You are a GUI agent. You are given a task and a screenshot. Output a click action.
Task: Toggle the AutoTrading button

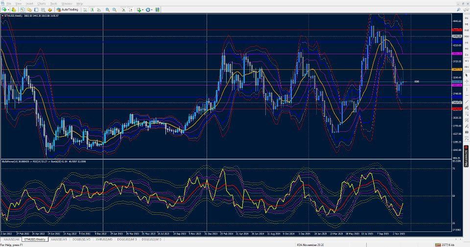point(68,10)
